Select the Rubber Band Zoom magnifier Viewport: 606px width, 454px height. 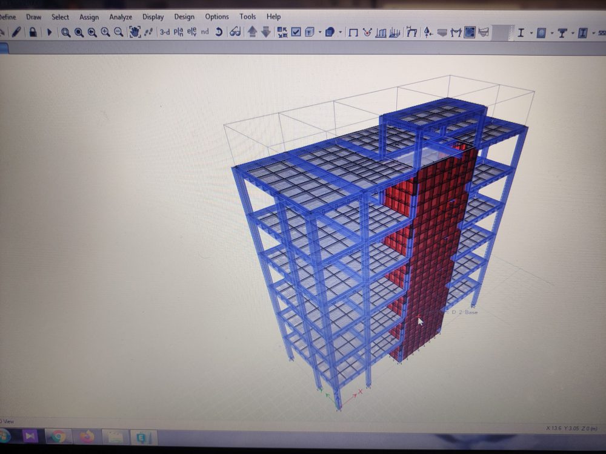click(x=65, y=33)
